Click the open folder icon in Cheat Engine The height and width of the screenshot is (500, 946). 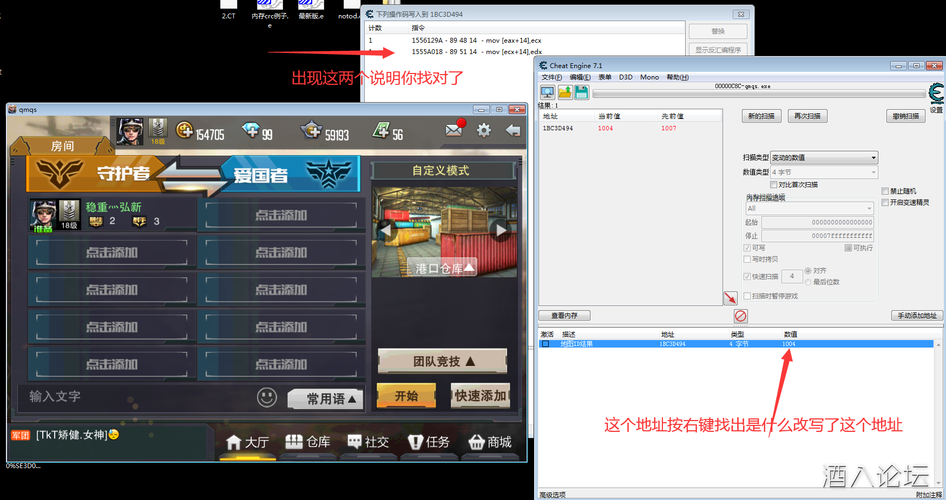pyautogui.click(x=564, y=92)
